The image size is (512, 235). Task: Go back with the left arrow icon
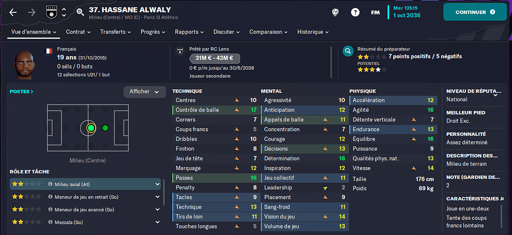click(x=13, y=12)
